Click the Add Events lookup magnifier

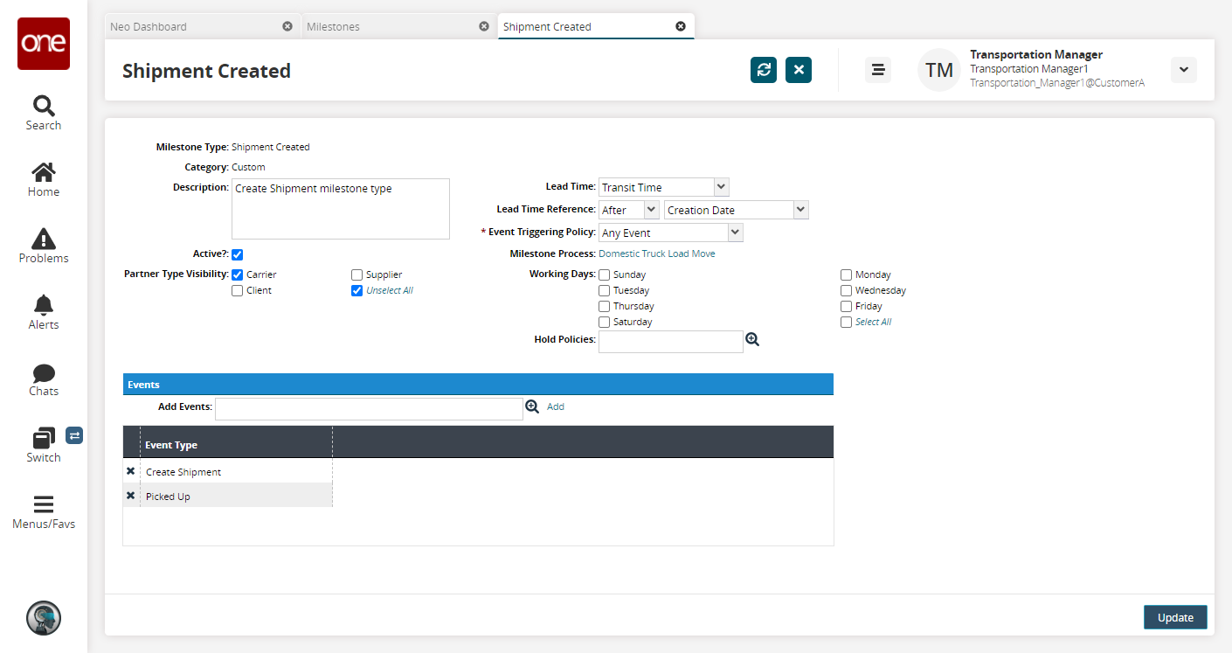[x=532, y=406]
